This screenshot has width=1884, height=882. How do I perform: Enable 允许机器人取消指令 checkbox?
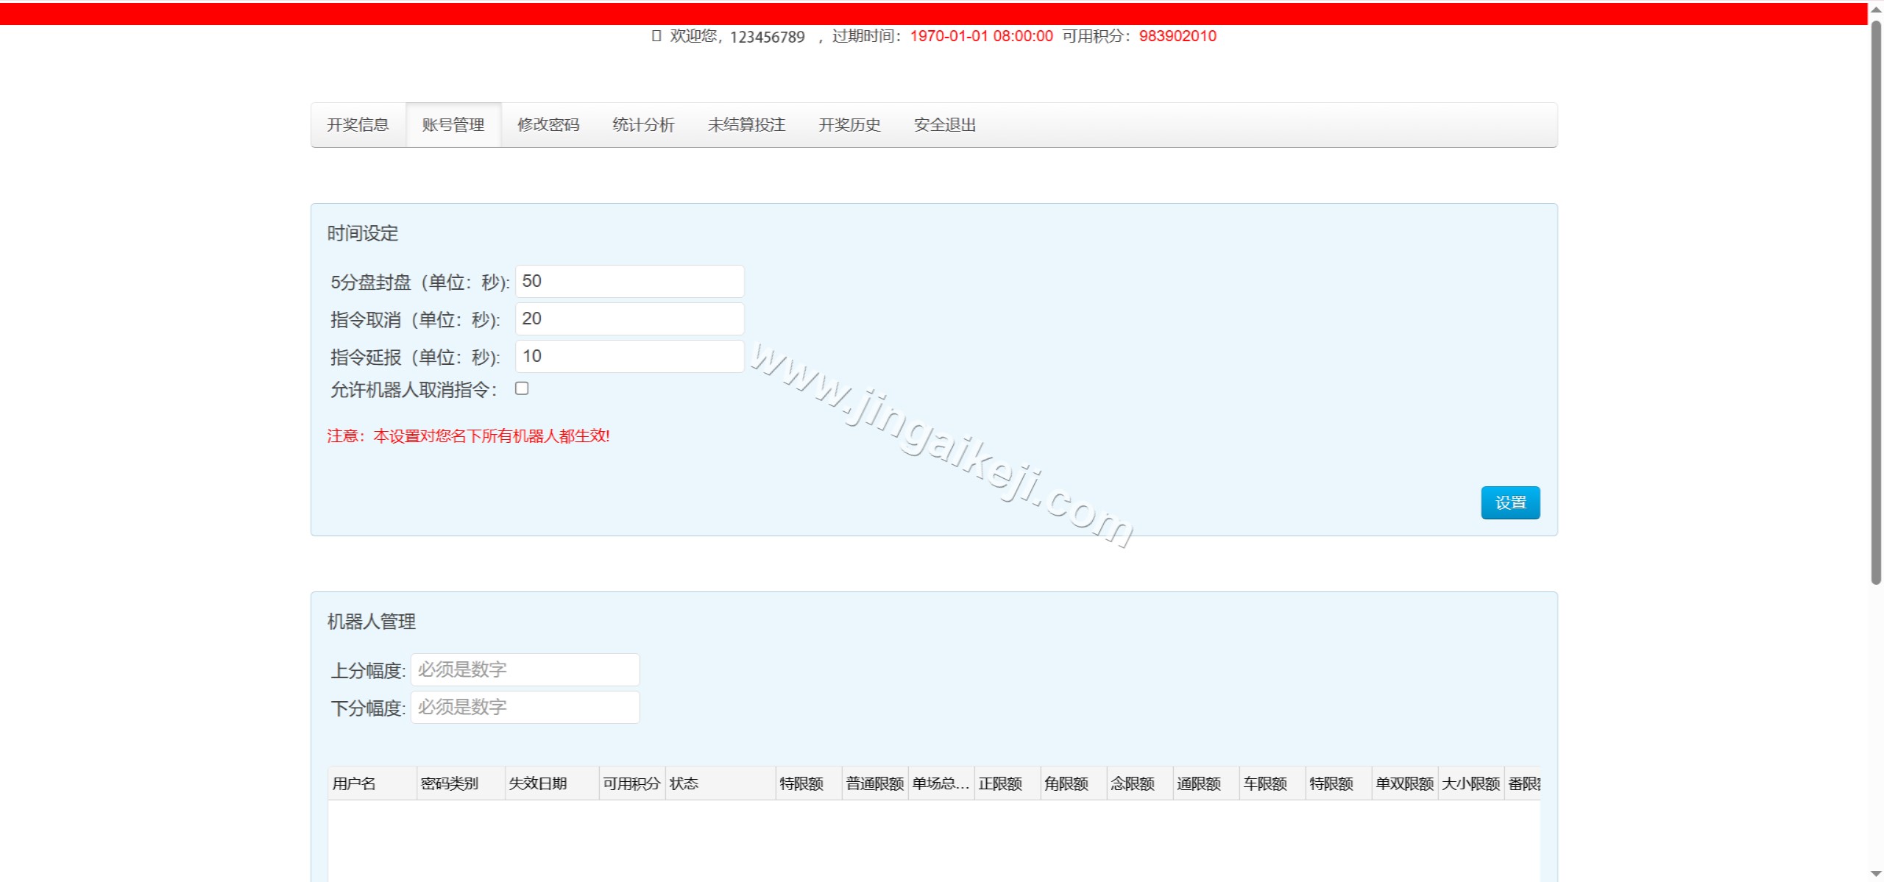tap(522, 388)
